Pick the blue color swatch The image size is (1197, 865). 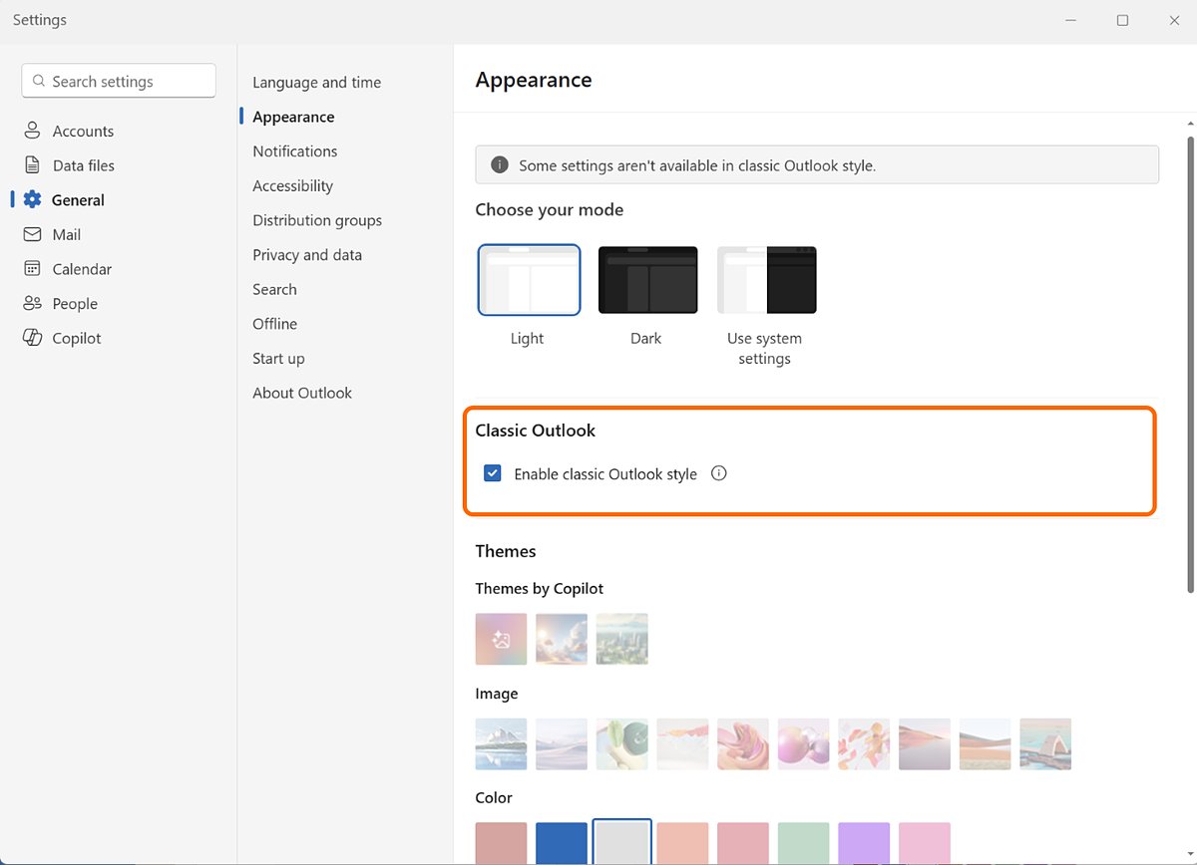562,843
